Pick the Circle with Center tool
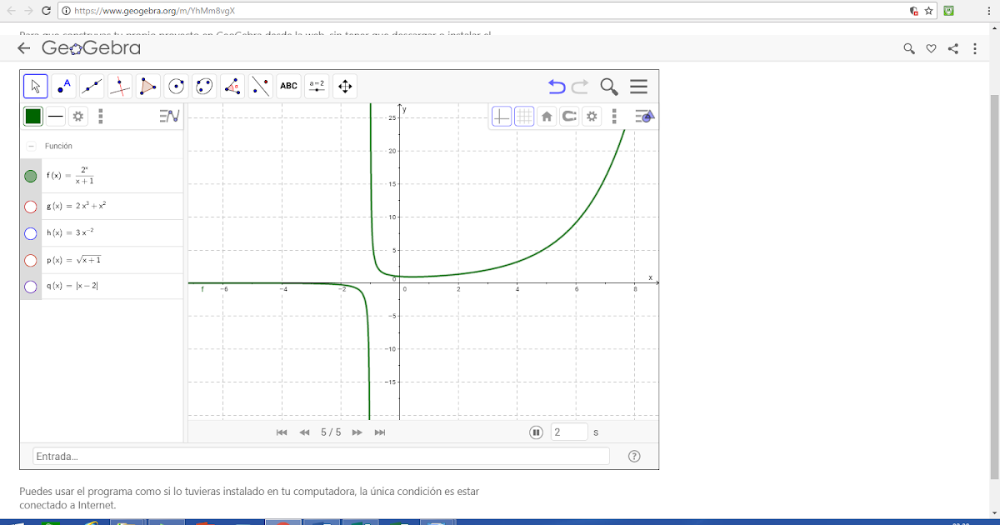The height and width of the screenshot is (525, 1000). tap(176, 86)
